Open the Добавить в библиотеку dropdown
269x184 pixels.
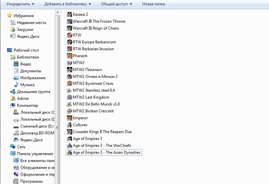tap(68, 4)
